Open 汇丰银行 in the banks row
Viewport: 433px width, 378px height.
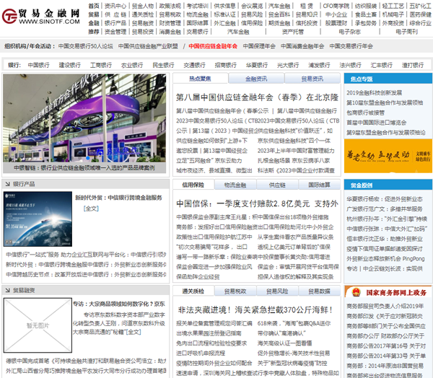pos(382,65)
